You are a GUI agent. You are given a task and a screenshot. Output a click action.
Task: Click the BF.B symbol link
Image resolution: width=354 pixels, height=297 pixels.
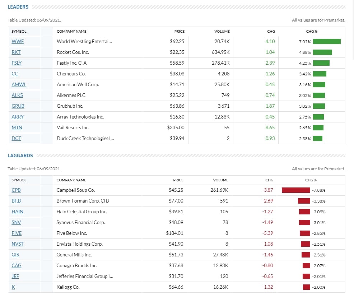(x=16, y=201)
